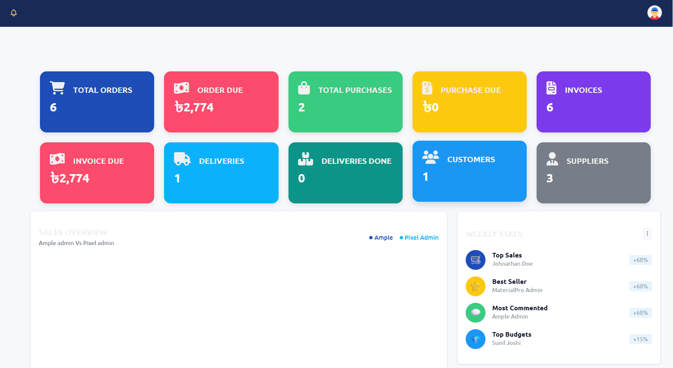Open the Invoice Due card
The height and width of the screenshot is (368, 673).
pyautogui.click(x=97, y=173)
